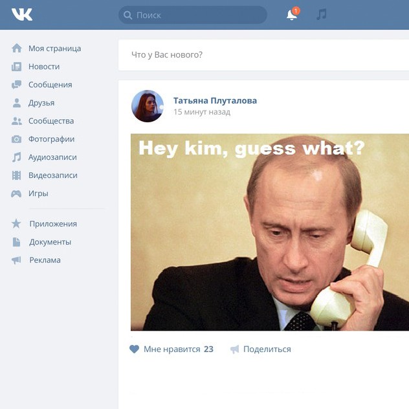This screenshot has width=409, height=409.
Task: Click the VK logo in header
Action: click(x=22, y=14)
